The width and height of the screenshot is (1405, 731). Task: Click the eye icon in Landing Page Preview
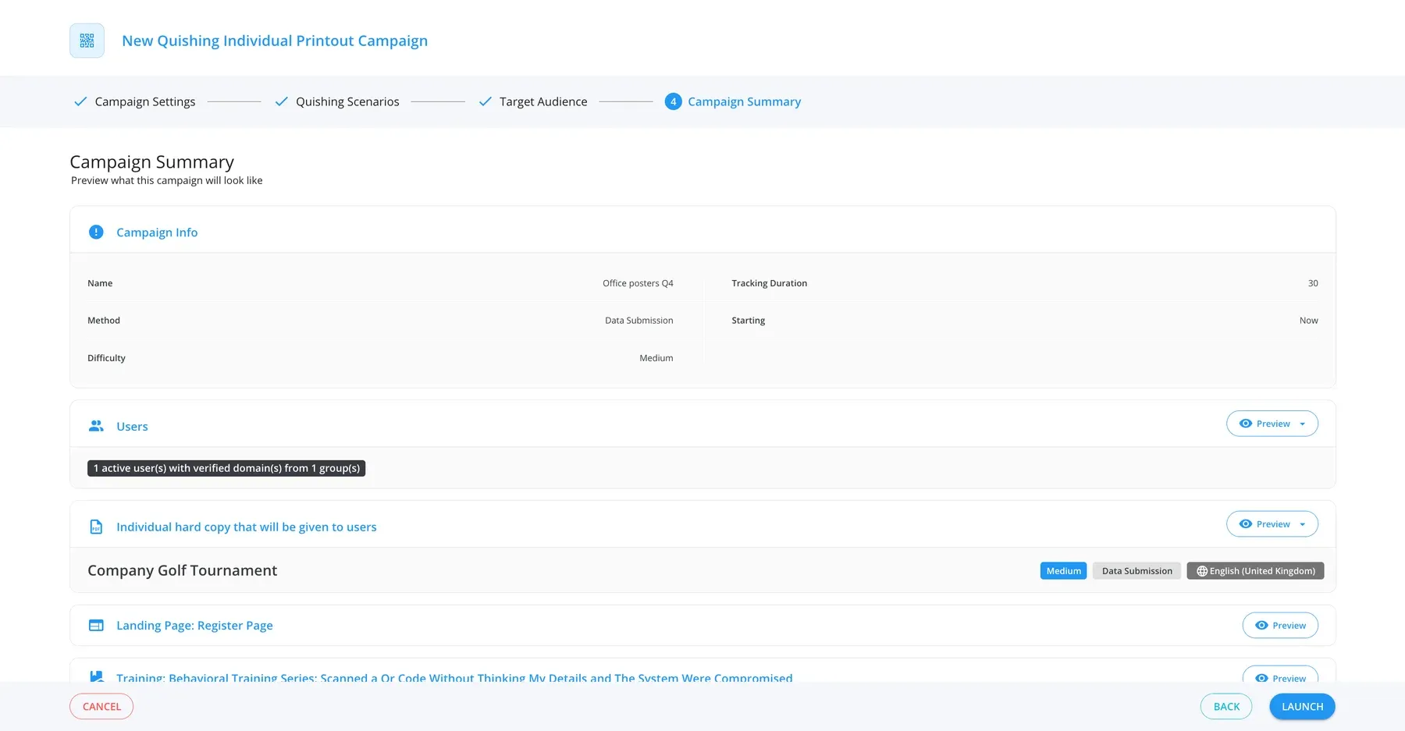(1261, 626)
